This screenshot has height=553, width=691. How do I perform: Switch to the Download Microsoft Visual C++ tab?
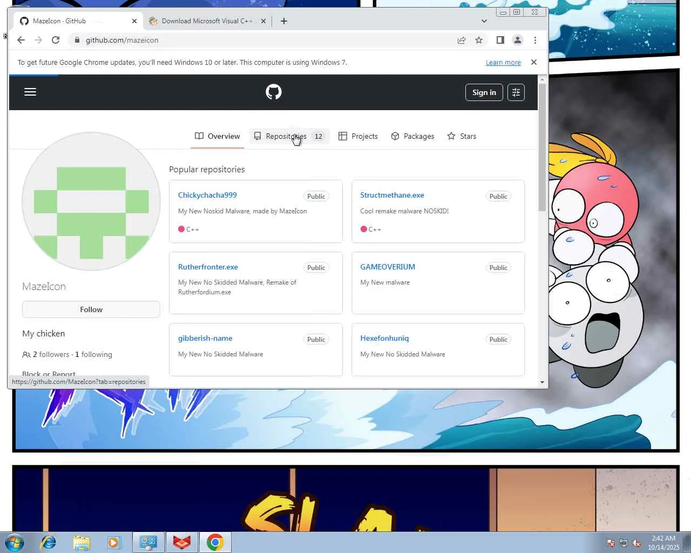(207, 21)
